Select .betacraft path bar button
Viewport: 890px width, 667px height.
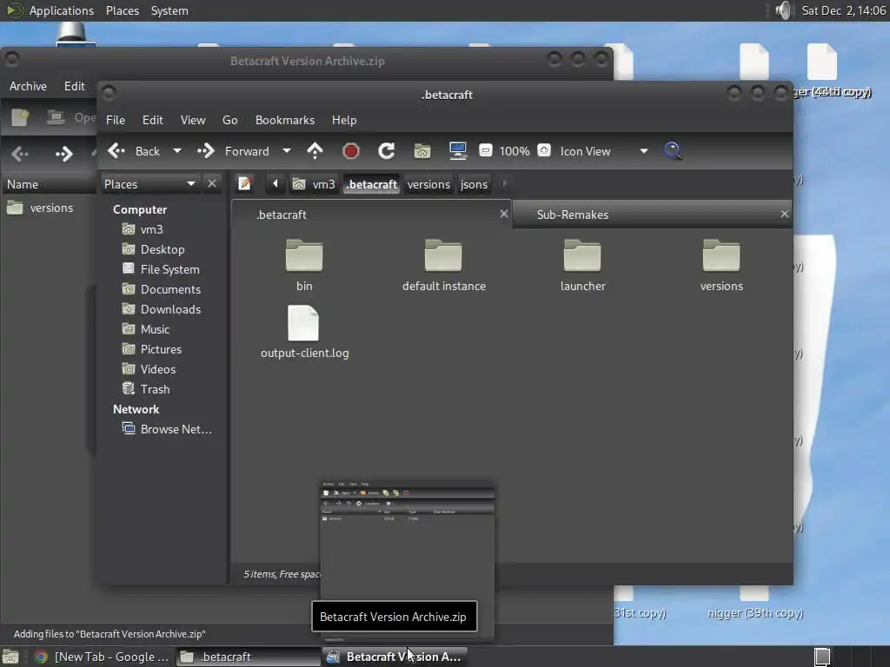[x=372, y=184]
